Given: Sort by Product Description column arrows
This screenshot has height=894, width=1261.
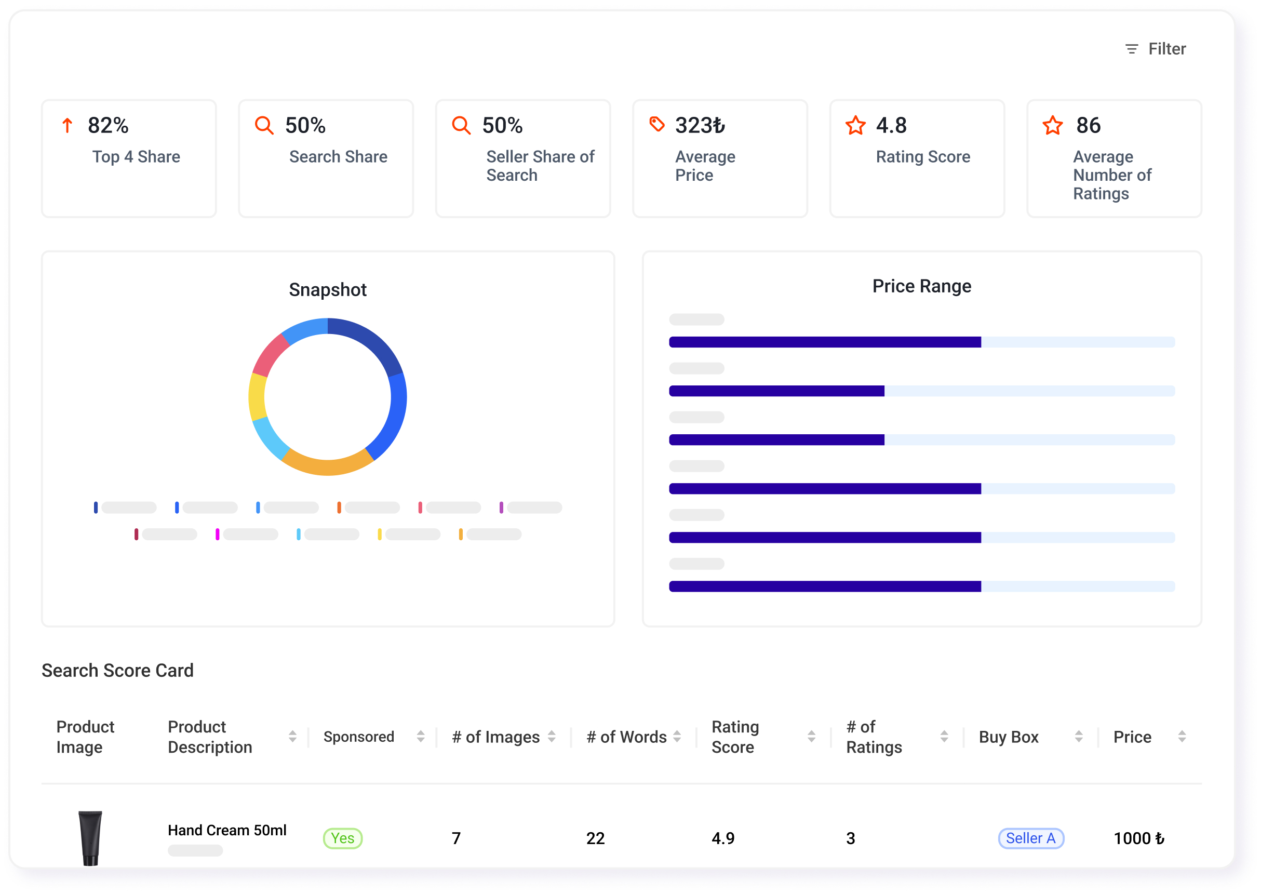Looking at the screenshot, I should (x=292, y=737).
